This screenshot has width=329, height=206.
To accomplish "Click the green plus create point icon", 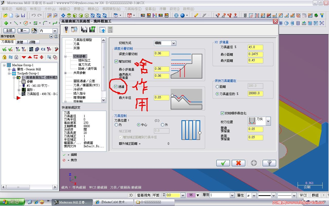I will 6,23.
